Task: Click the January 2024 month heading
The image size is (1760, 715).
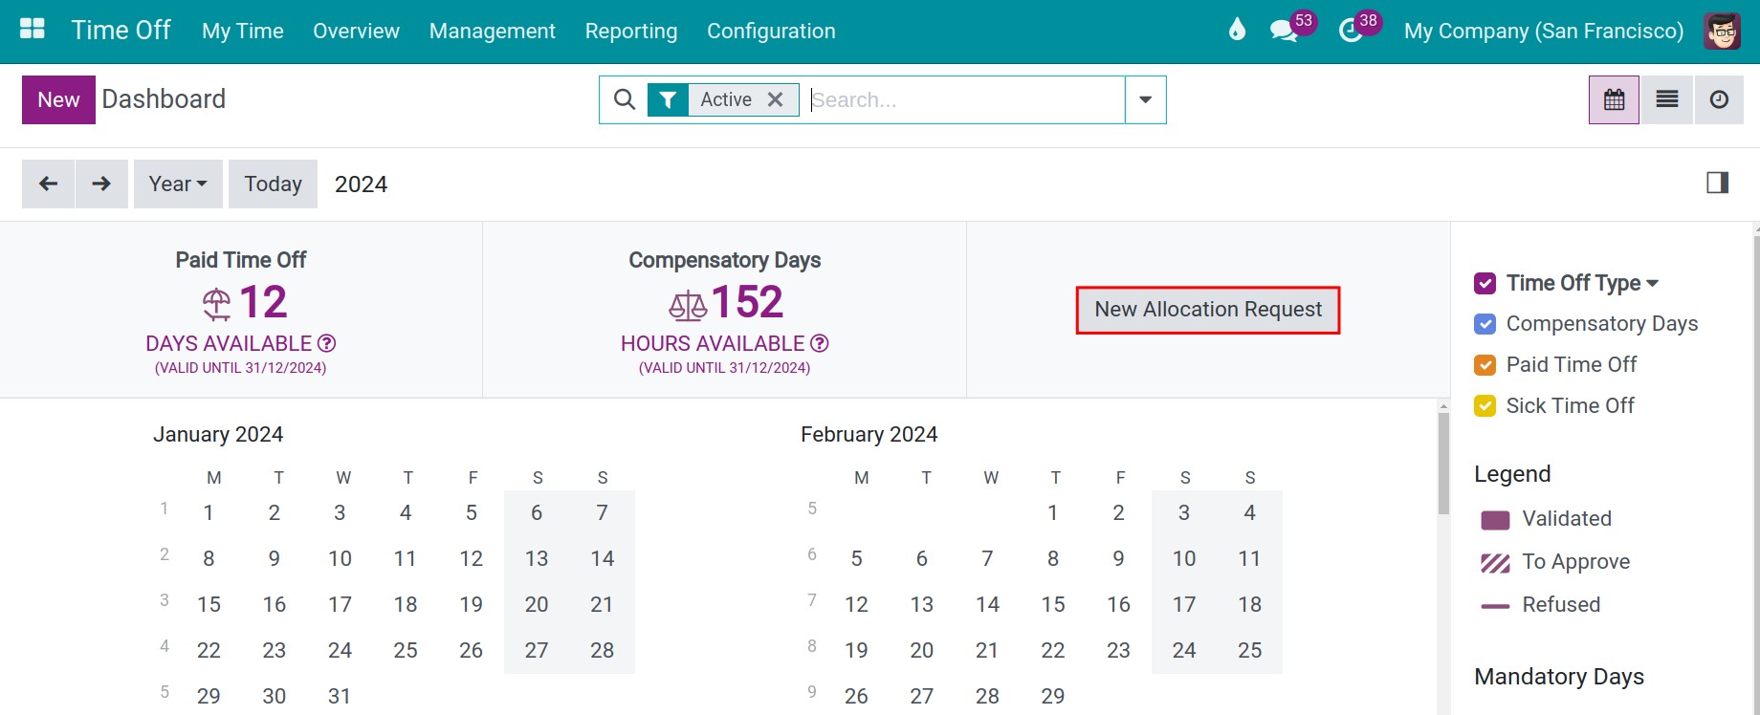Action: tap(218, 435)
